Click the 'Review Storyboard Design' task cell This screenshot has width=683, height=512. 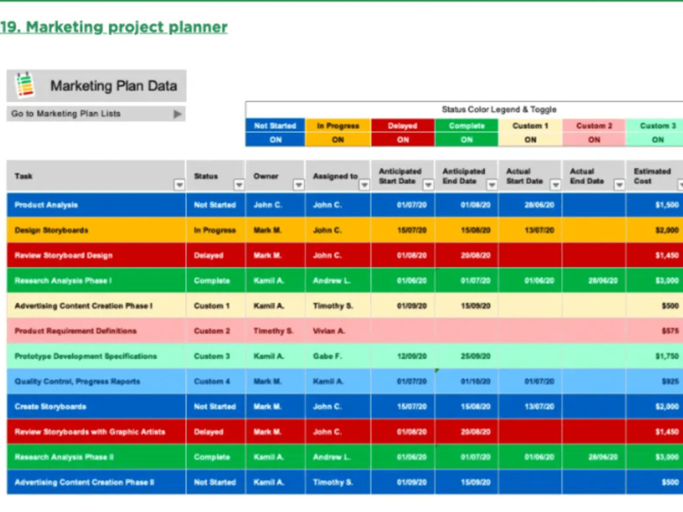pyautogui.click(x=96, y=255)
